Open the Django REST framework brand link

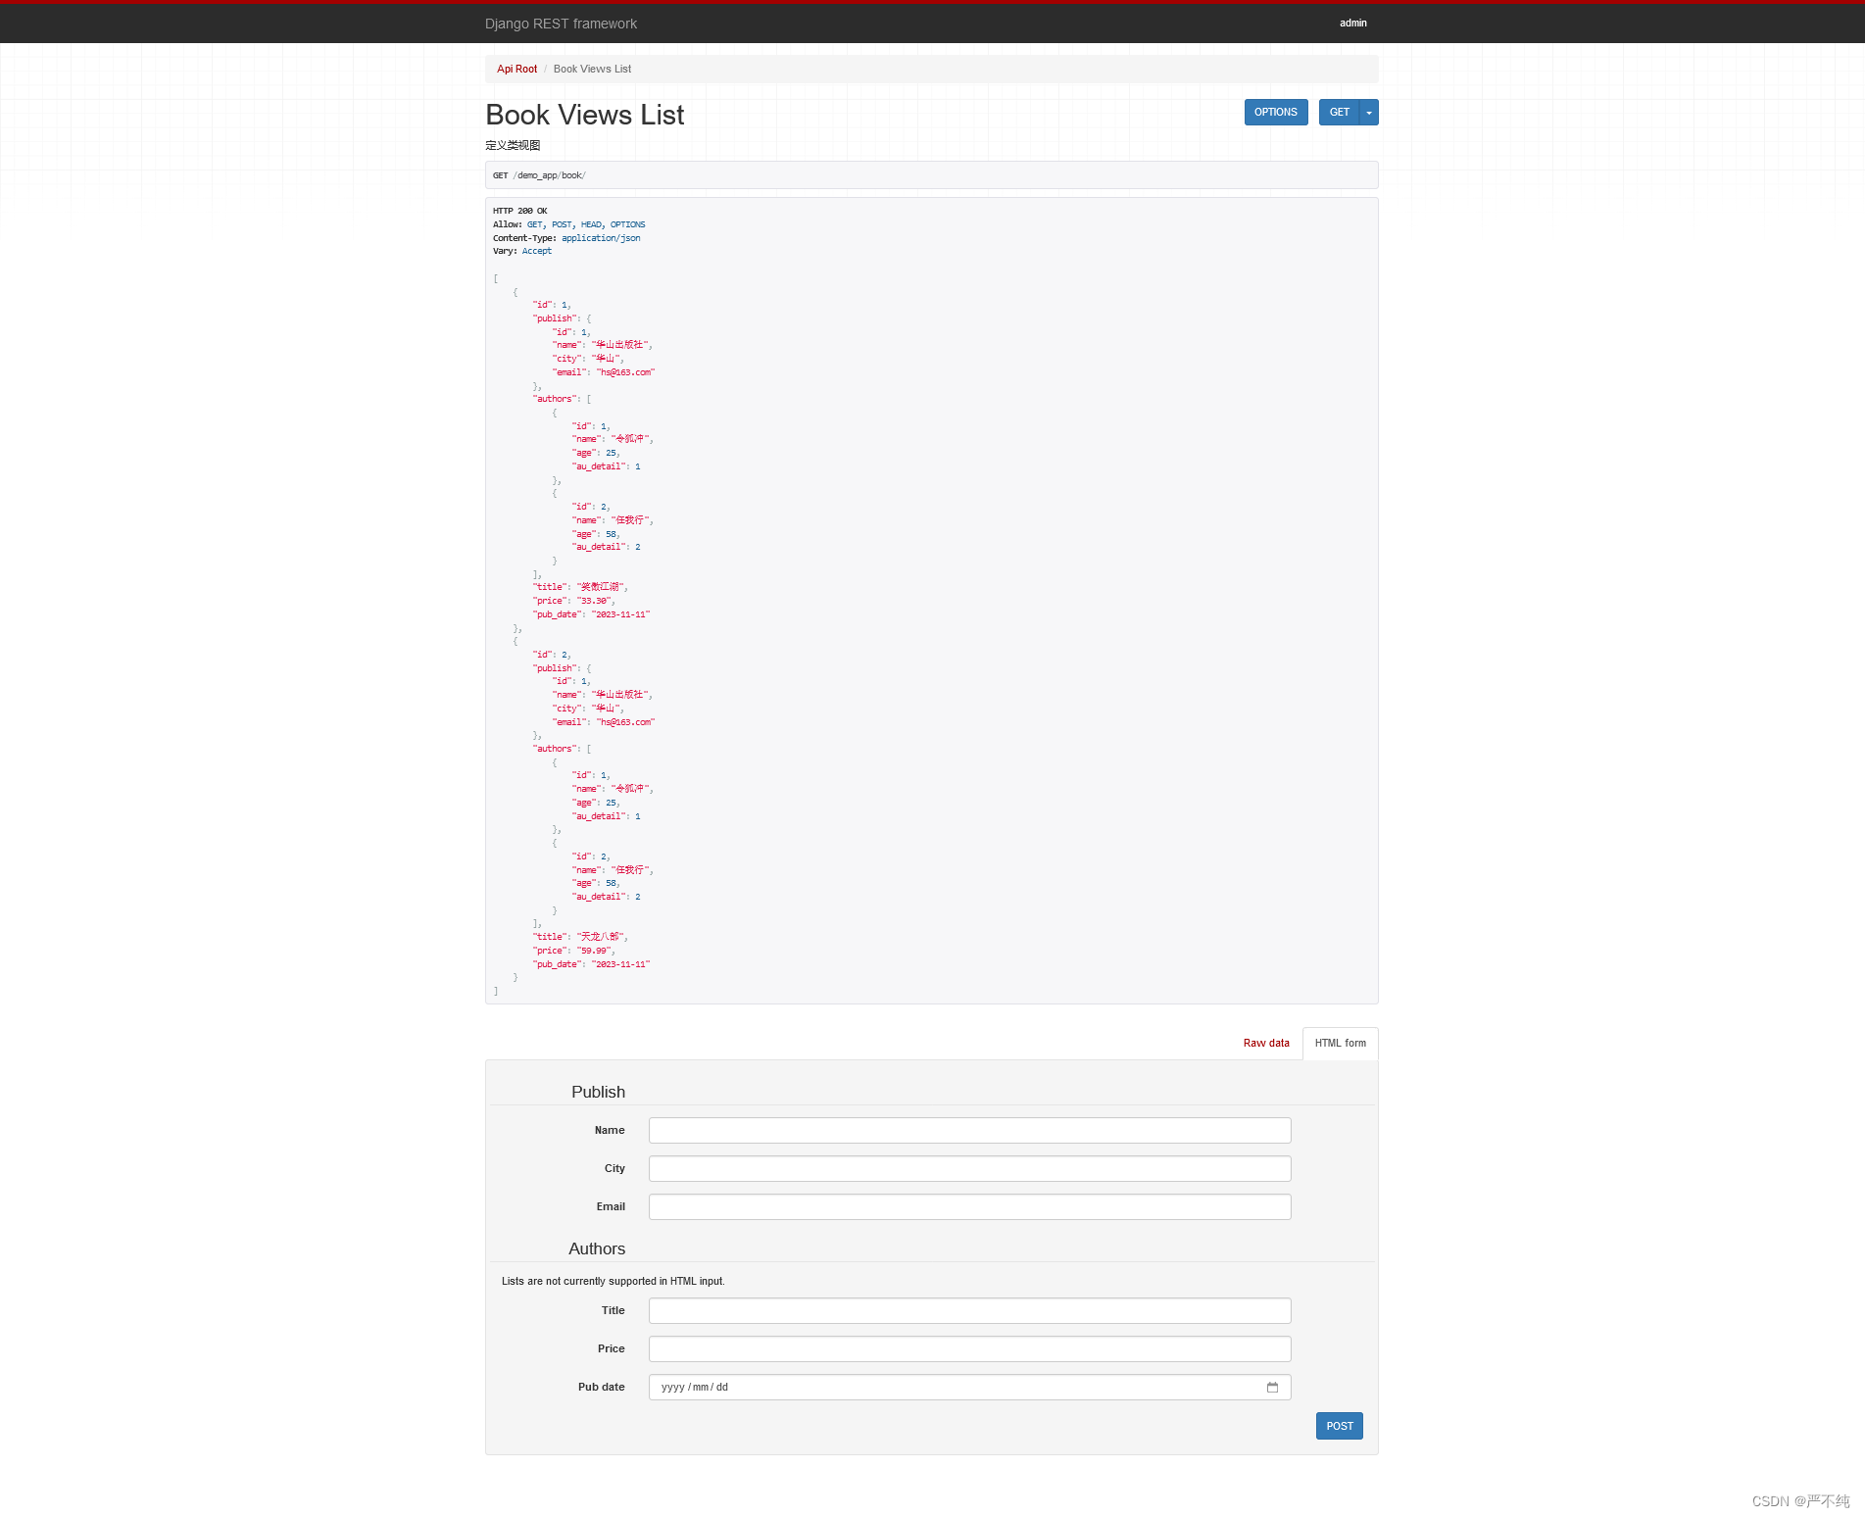561,24
